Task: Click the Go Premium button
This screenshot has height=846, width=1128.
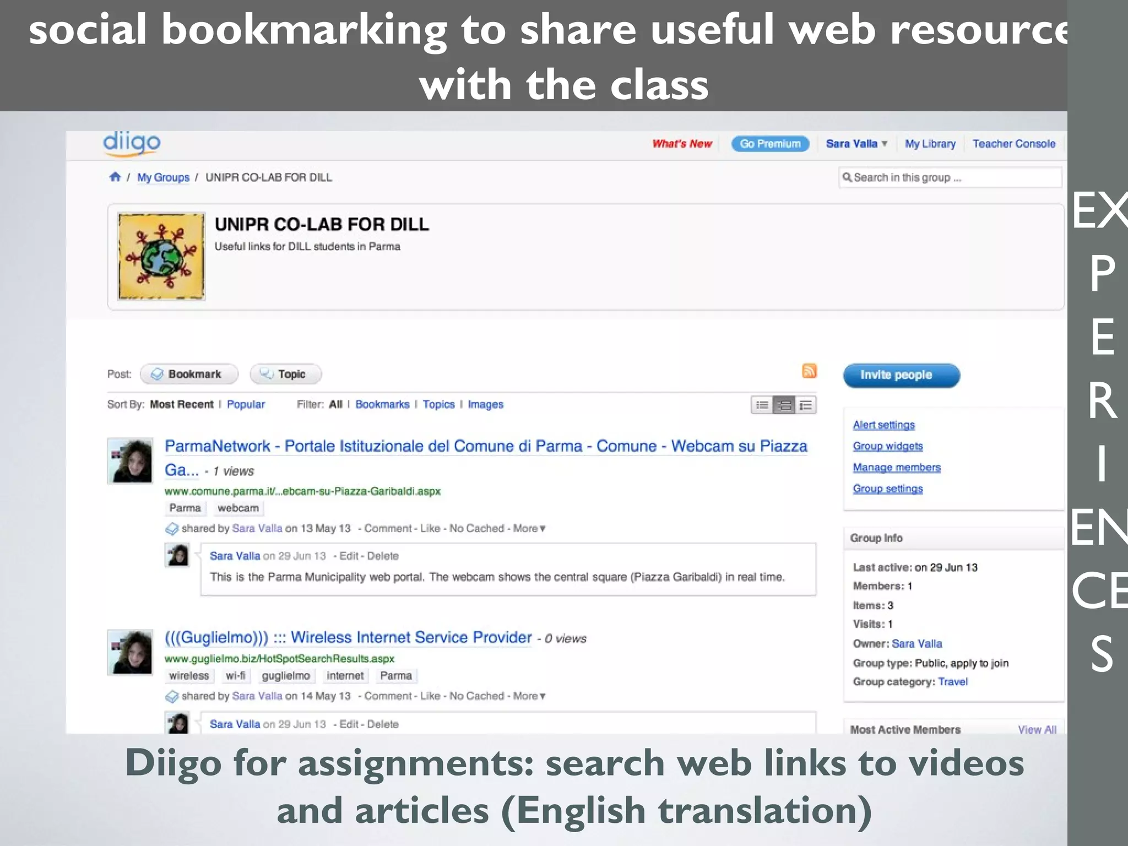Action: [770, 144]
